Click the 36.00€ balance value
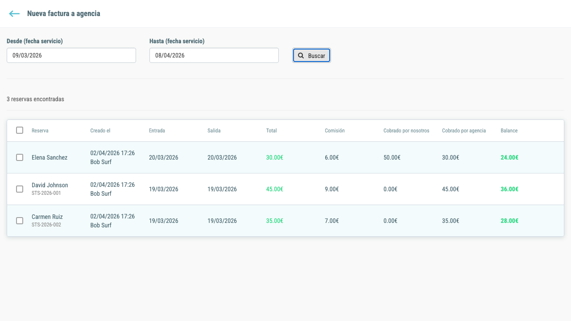571x321 pixels. coord(509,189)
